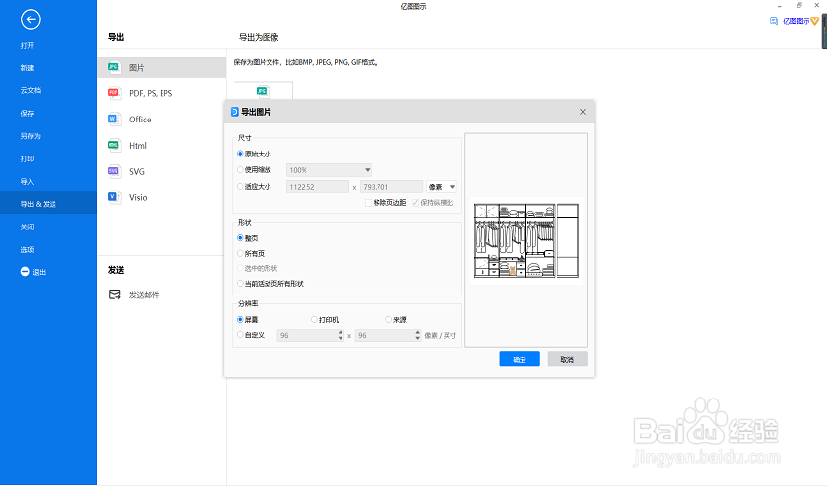
Task: Click the 取消 cancel button
Action: pyautogui.click(x=567, y=359)
